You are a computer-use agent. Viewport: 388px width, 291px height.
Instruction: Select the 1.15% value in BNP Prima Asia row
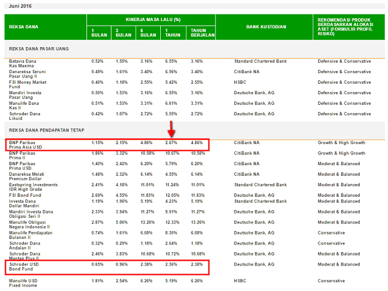pos(97,142)
